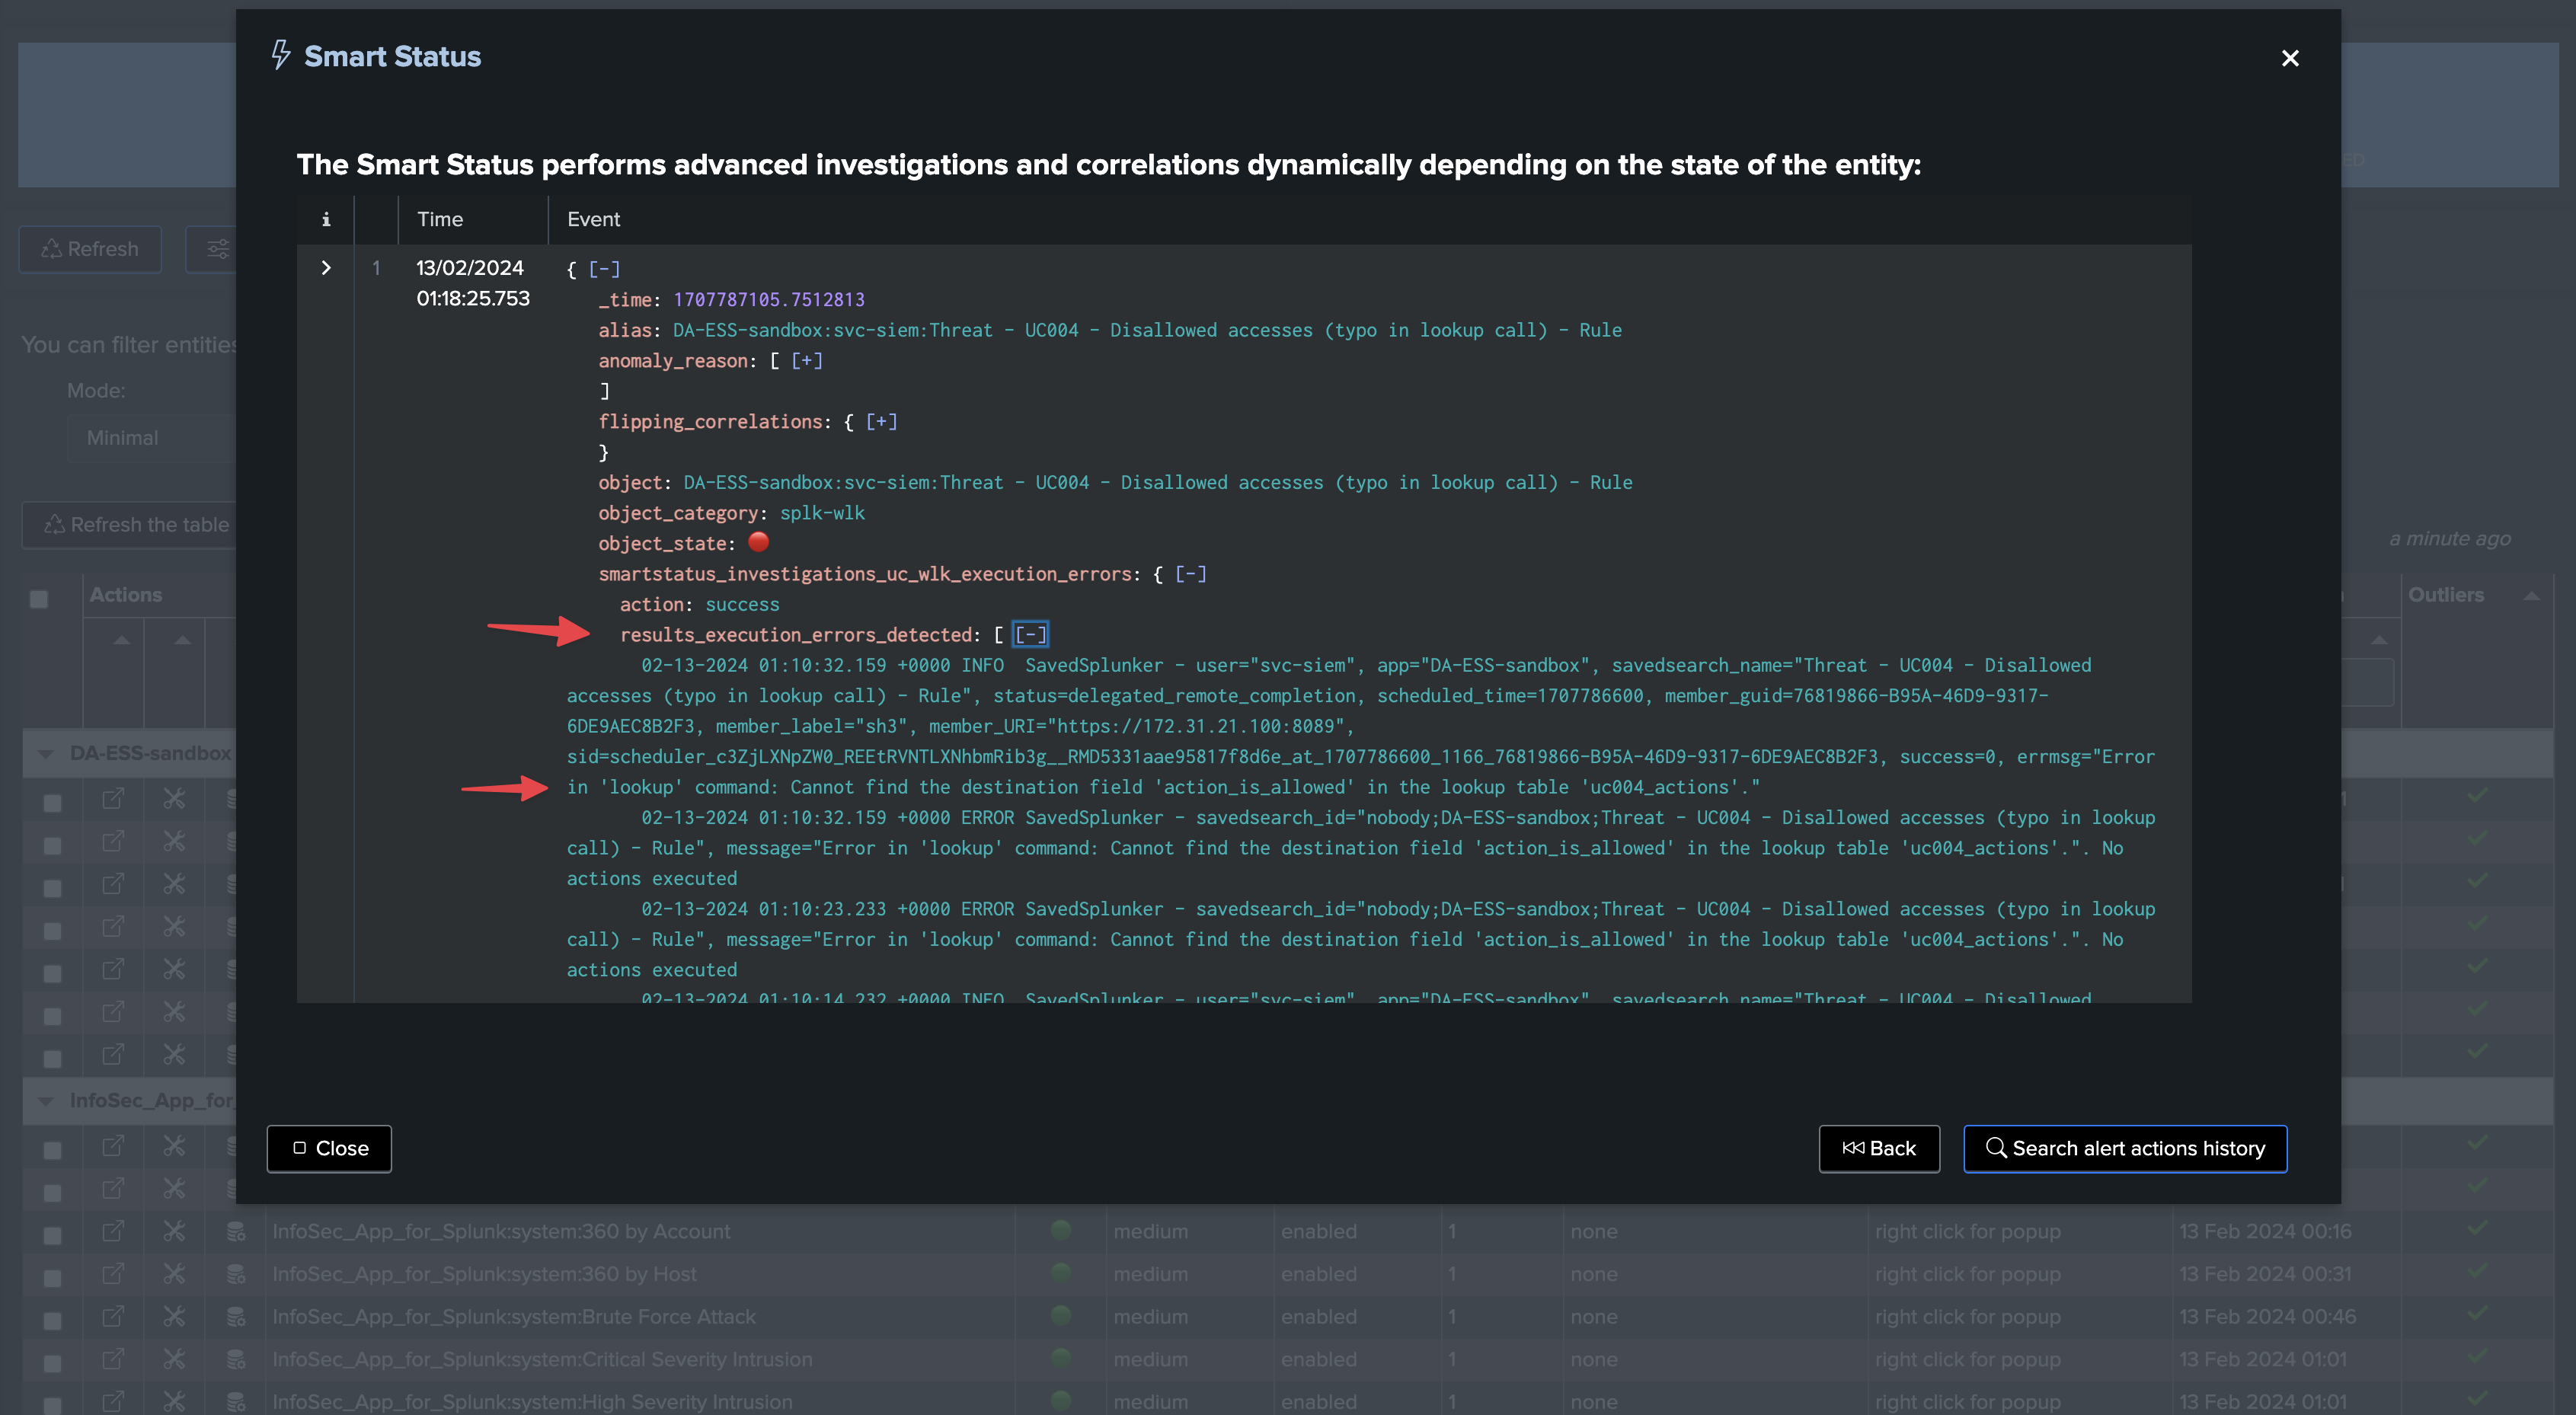This screenshot has width=2576, height=1415.
Task: Click the info 'i' column header icon
Action: 326,219
